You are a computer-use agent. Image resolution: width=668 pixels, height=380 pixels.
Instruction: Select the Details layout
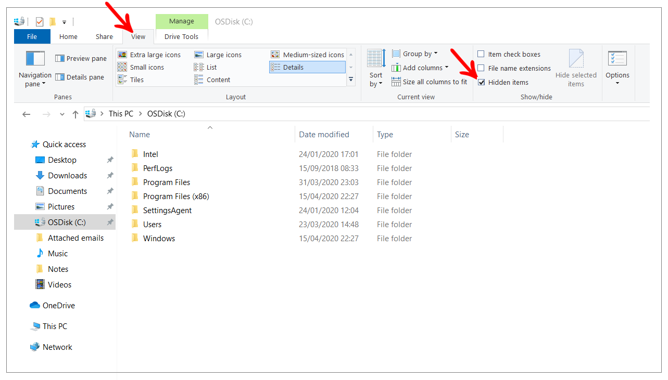(307, 67)
